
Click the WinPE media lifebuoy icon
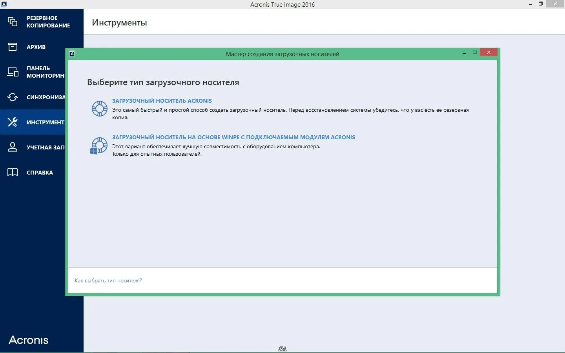pyautogui.click(x=99, y=146)
